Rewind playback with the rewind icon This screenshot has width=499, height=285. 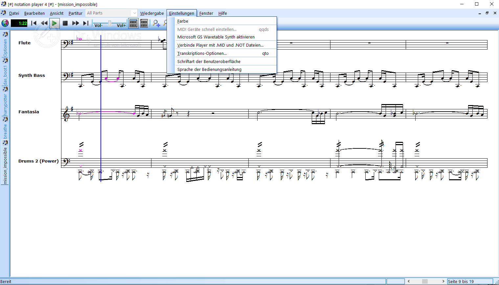pyautogui.click(x=44, y=23)
